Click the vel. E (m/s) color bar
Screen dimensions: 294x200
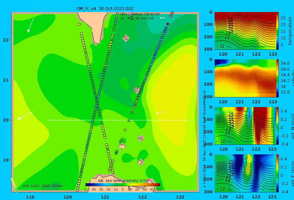[278, 173]
